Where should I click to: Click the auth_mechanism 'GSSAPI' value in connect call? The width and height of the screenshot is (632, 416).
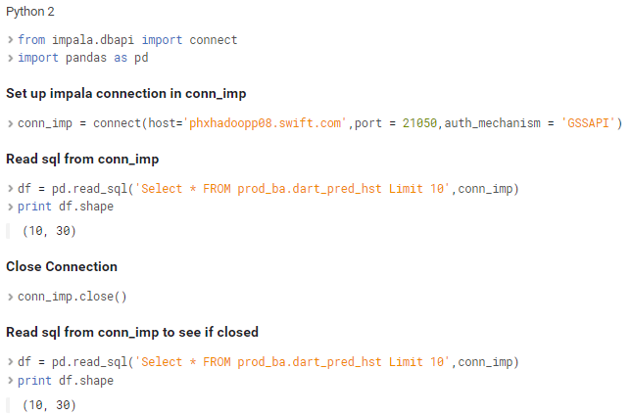click(589, 124)
